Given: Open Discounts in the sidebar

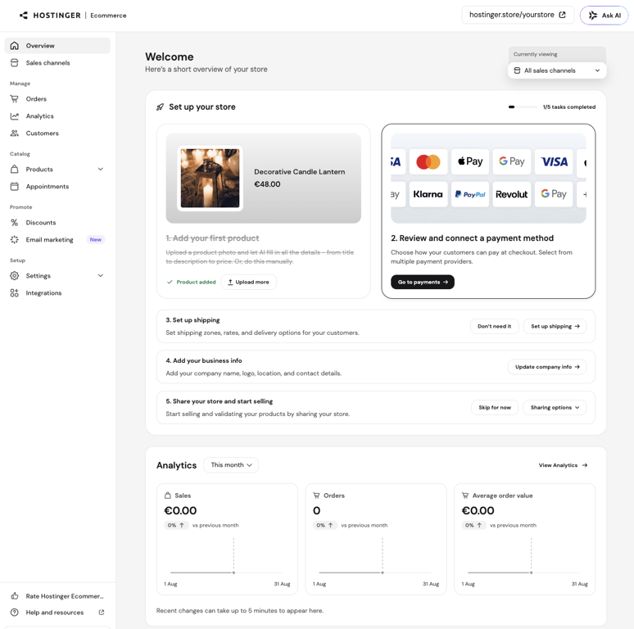Looking at the screenshot, I should tap(57, 222).
